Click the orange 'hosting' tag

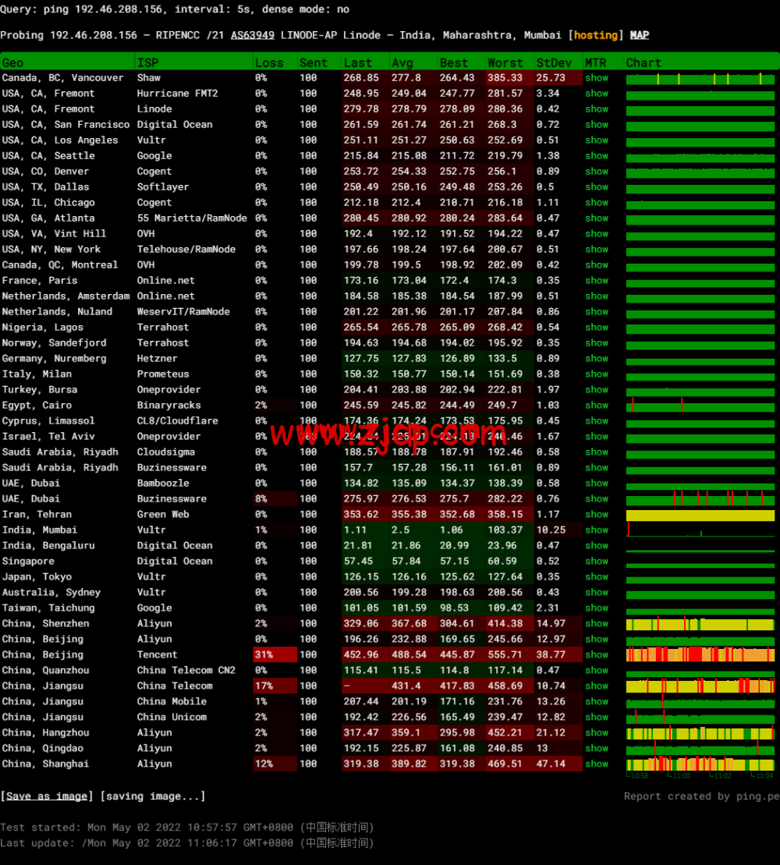596,35
